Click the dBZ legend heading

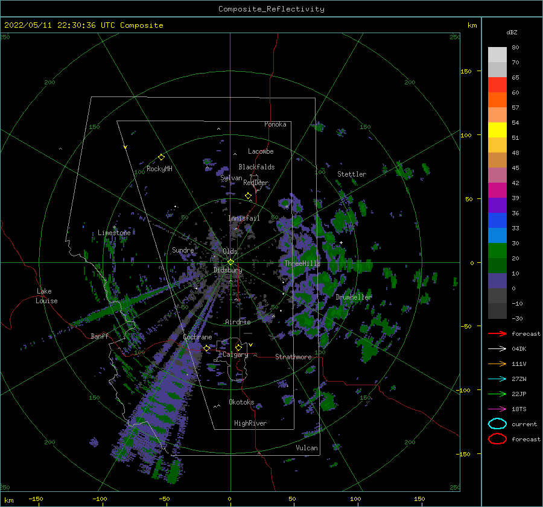pyautogui.click(x=512, y=33)
